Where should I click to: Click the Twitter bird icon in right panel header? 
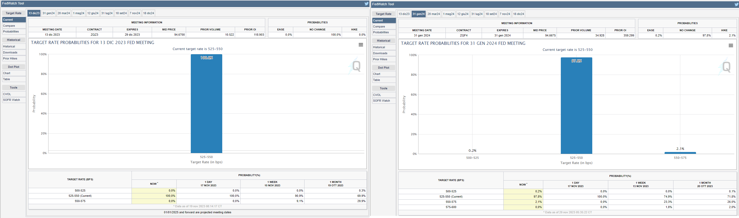point(736,5)
